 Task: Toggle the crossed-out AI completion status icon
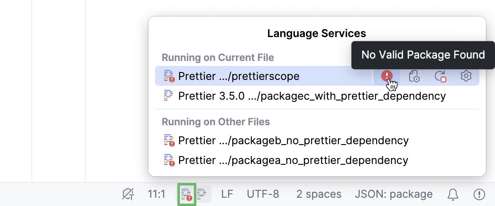[x=128, y=194]
